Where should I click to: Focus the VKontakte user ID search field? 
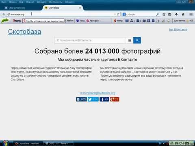90,40
